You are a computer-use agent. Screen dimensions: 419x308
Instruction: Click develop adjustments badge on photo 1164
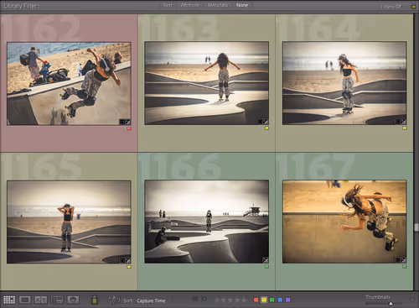point(403,122)
